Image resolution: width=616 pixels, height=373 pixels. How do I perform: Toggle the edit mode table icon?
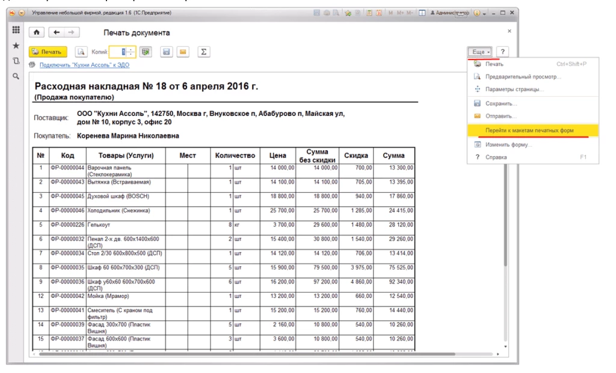click(x=146, y=52)
